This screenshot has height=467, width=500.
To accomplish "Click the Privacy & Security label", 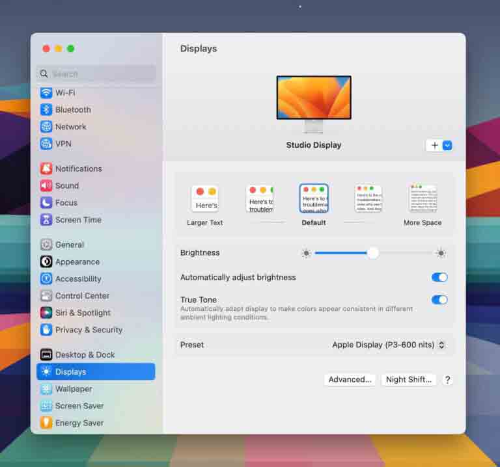I will click(x=89, y=330).
